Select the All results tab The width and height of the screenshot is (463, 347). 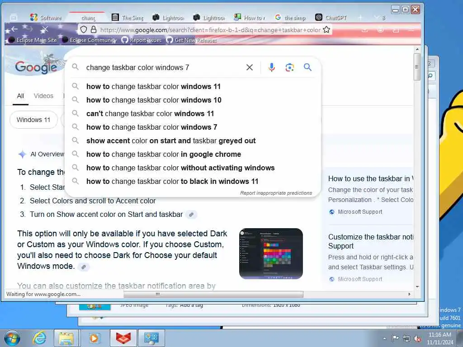point(20,96)
